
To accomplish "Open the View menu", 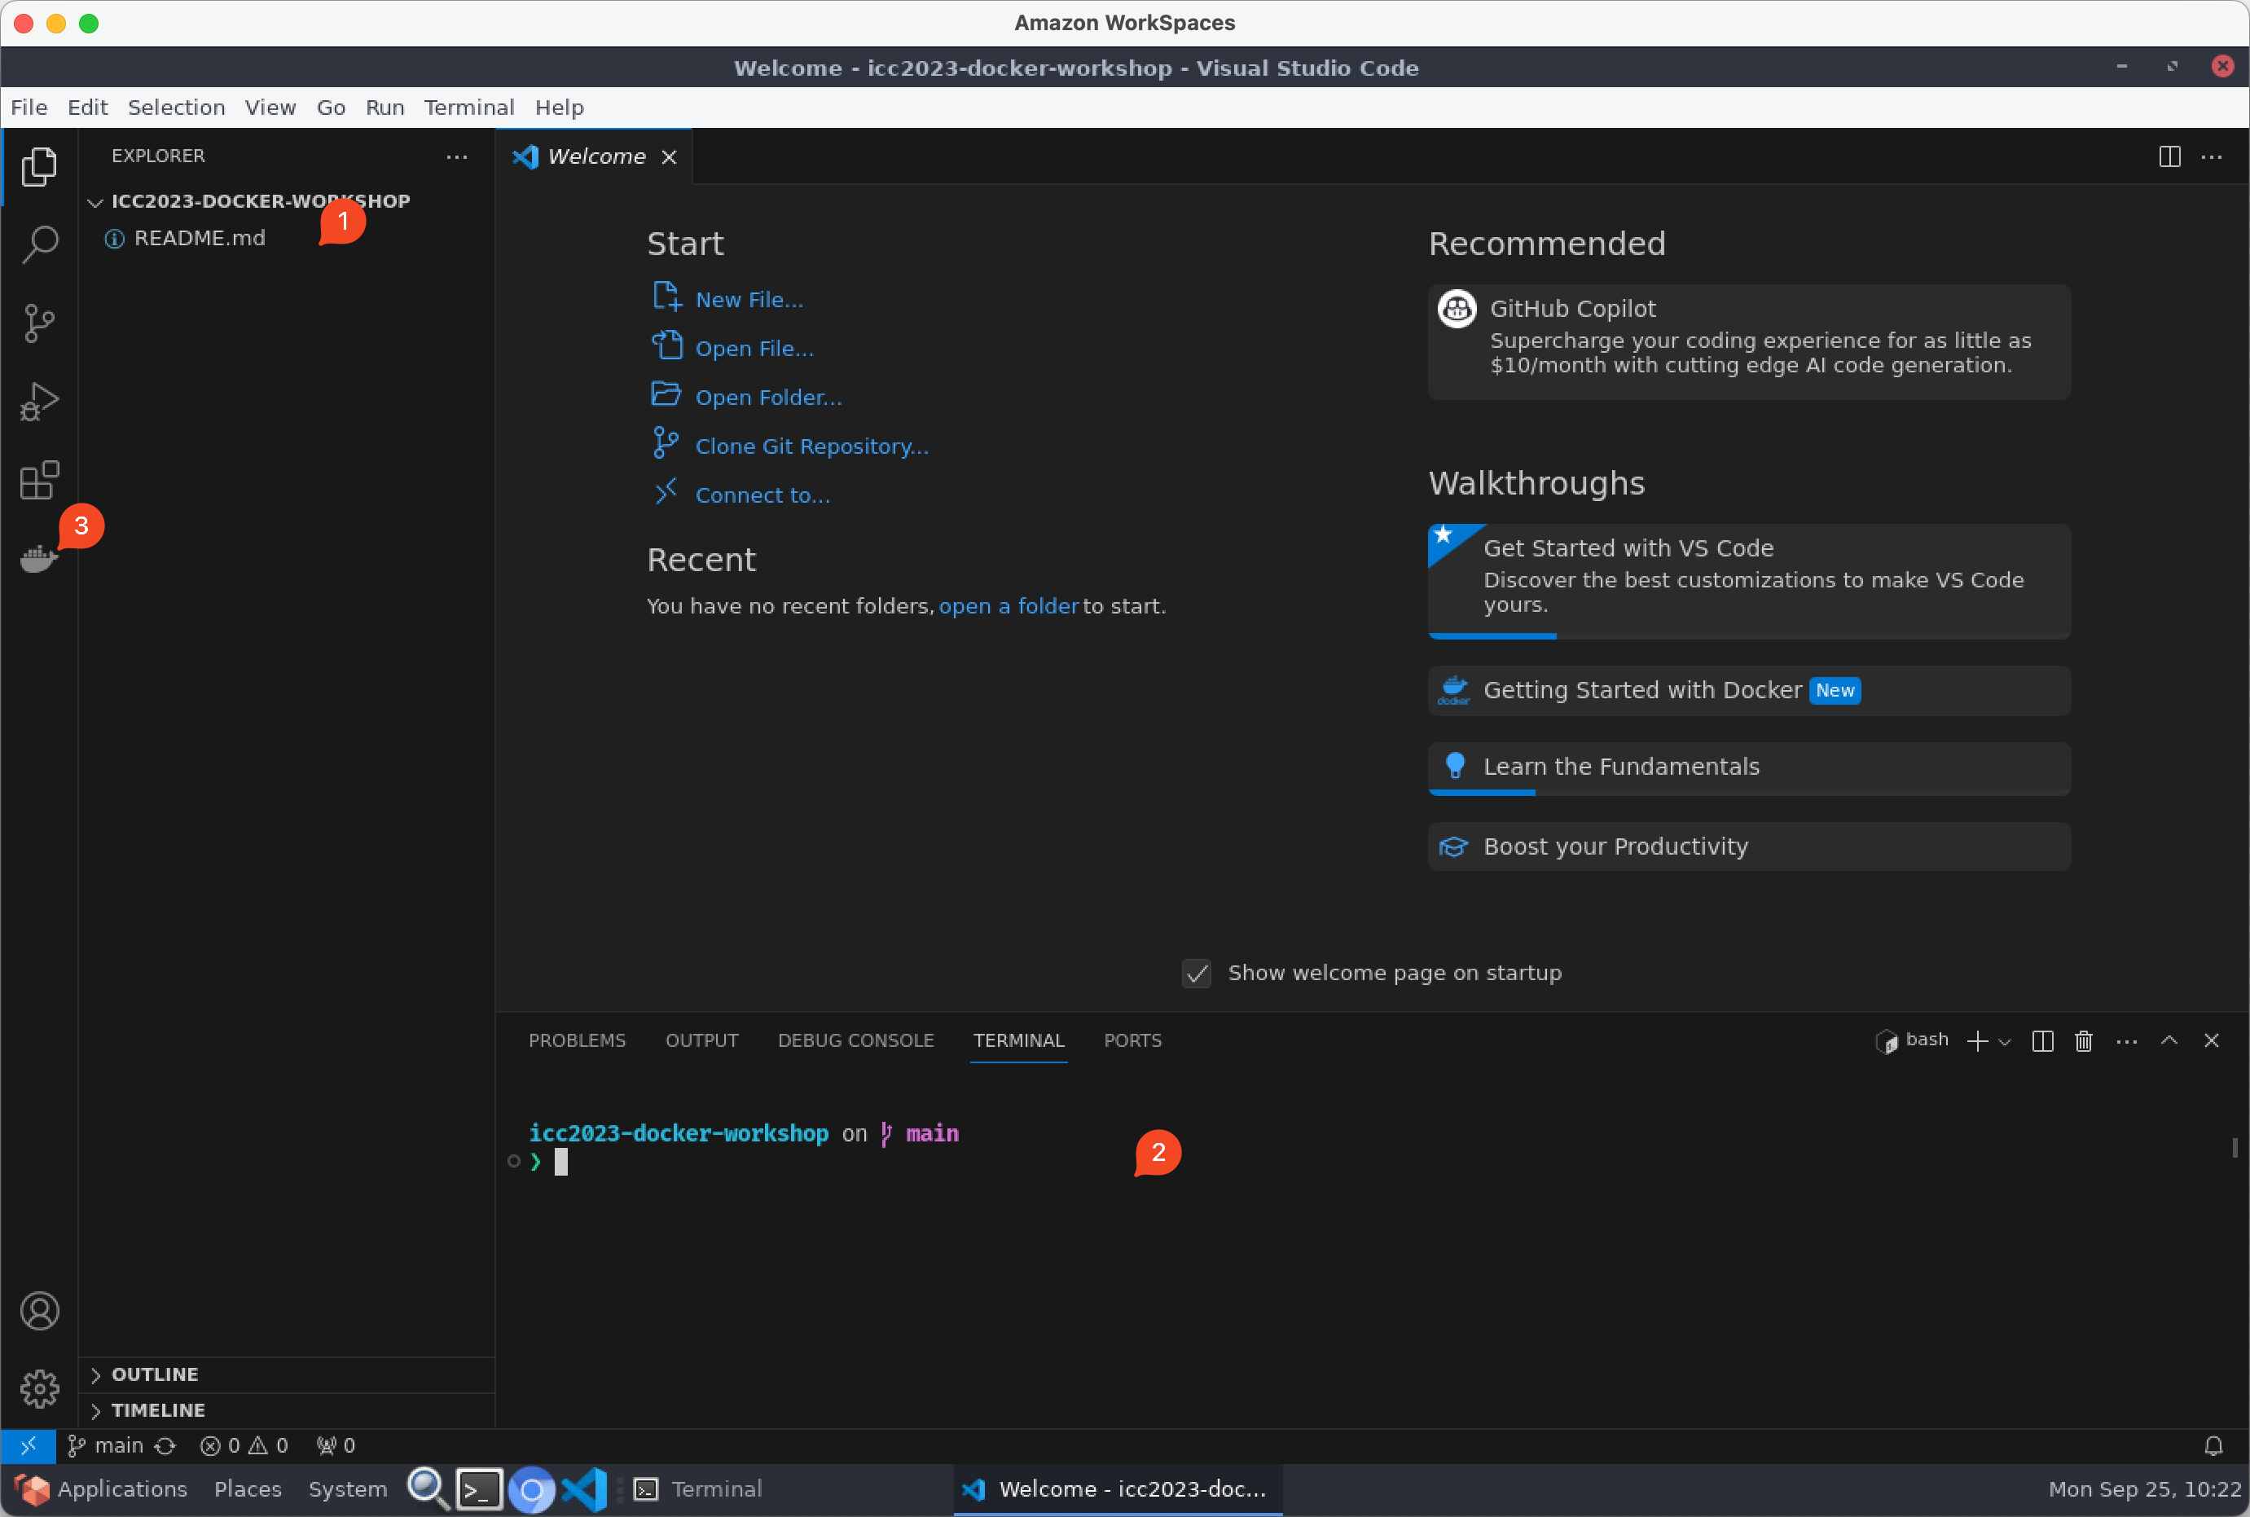I will coord(270,108).
